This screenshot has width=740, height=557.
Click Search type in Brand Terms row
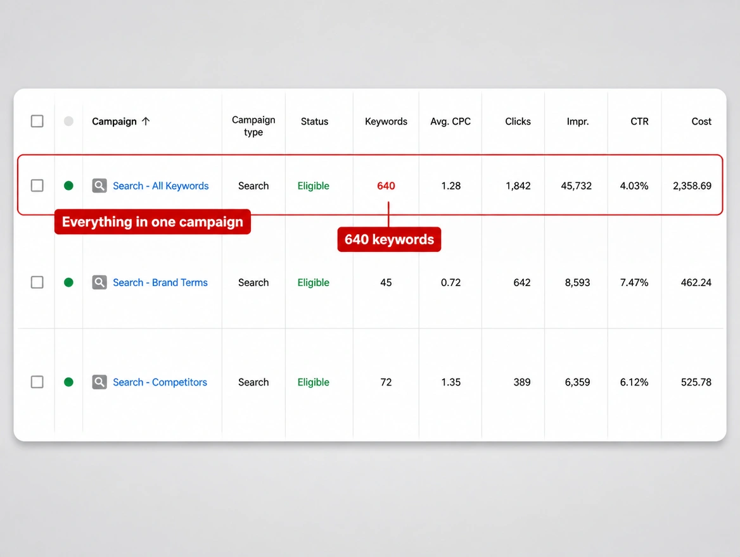click(x=253, y=282)
